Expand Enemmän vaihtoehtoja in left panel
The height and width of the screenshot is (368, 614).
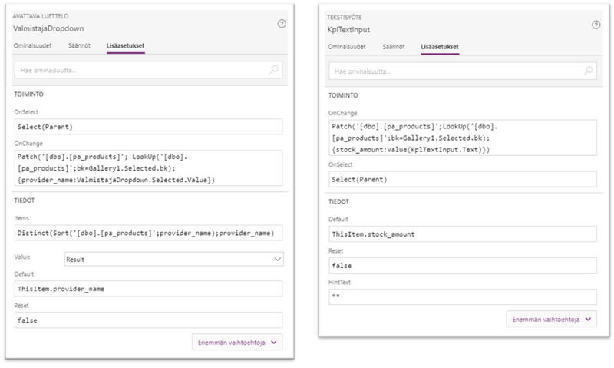(237, 342)
